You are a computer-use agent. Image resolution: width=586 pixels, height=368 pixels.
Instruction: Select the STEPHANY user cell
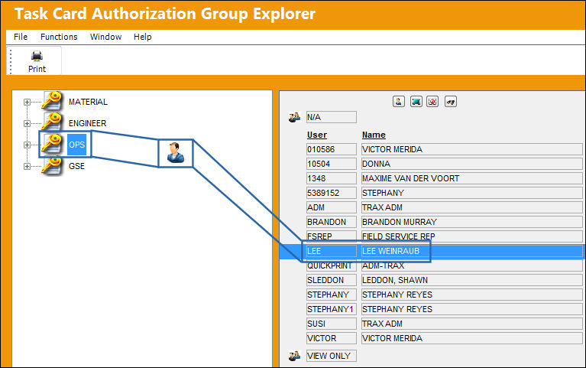tap(331, 295)
